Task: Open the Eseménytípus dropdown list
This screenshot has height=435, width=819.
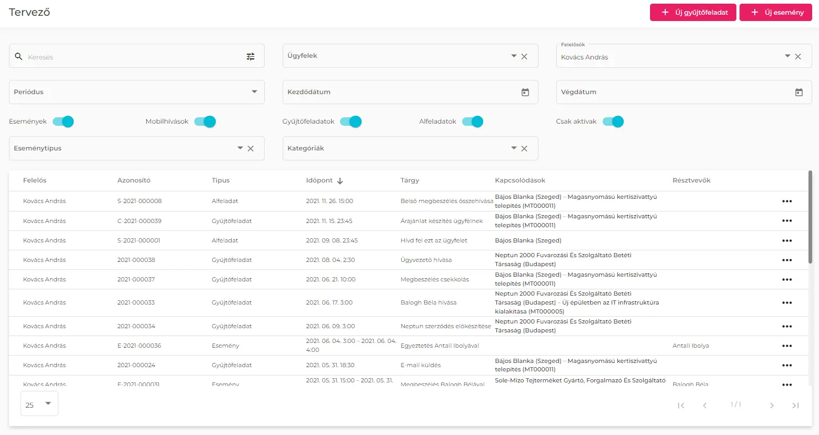Action: (240, 148)
